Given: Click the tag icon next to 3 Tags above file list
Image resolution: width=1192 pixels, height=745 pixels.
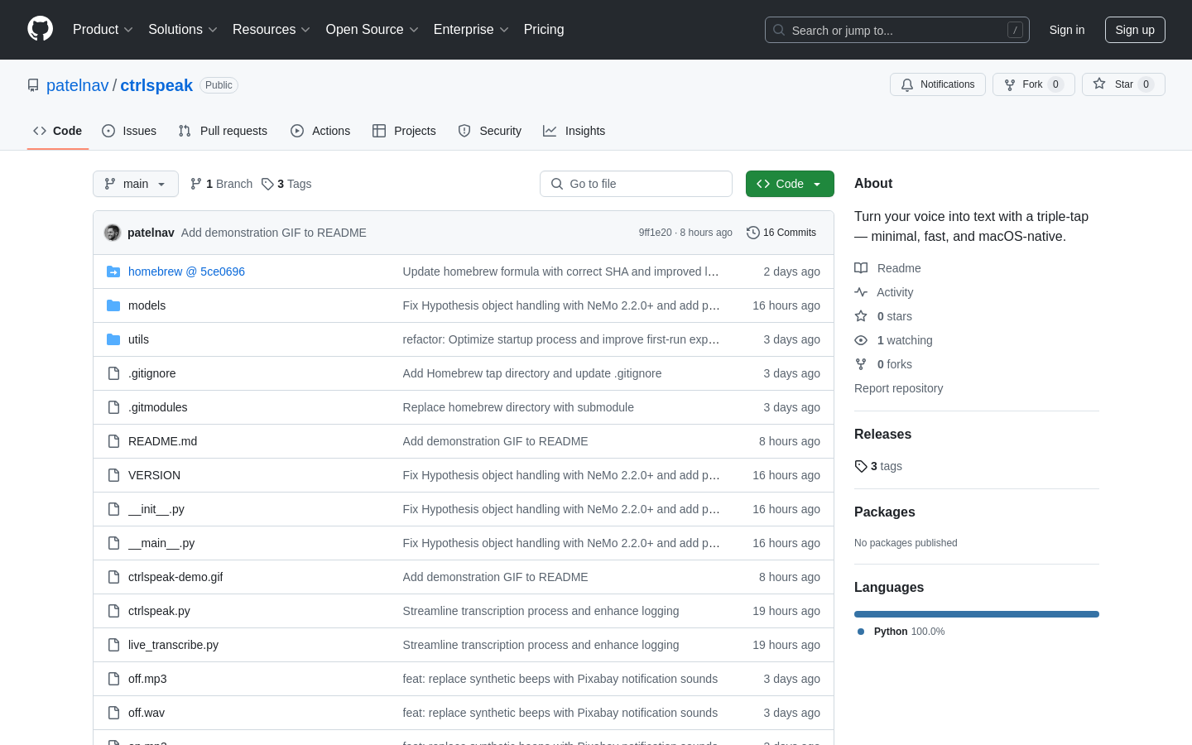Looking at the screenshot, I should (x=267, y=184).
